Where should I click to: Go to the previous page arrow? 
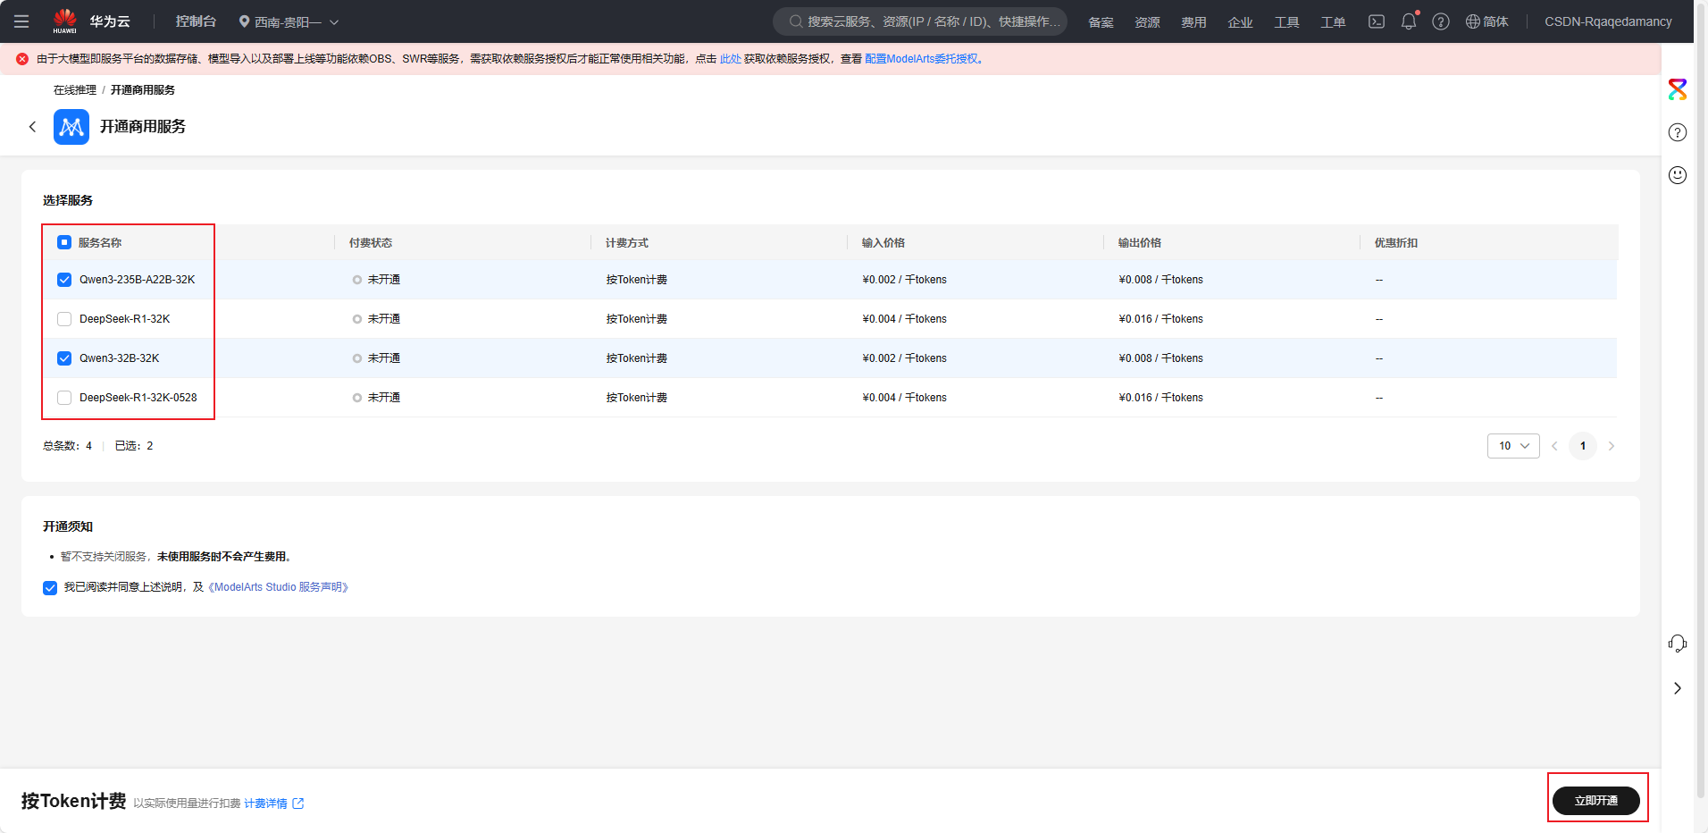pos(1554,446)
